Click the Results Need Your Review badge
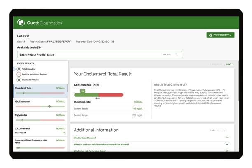 pyautogui.click(x=19, y=74)
